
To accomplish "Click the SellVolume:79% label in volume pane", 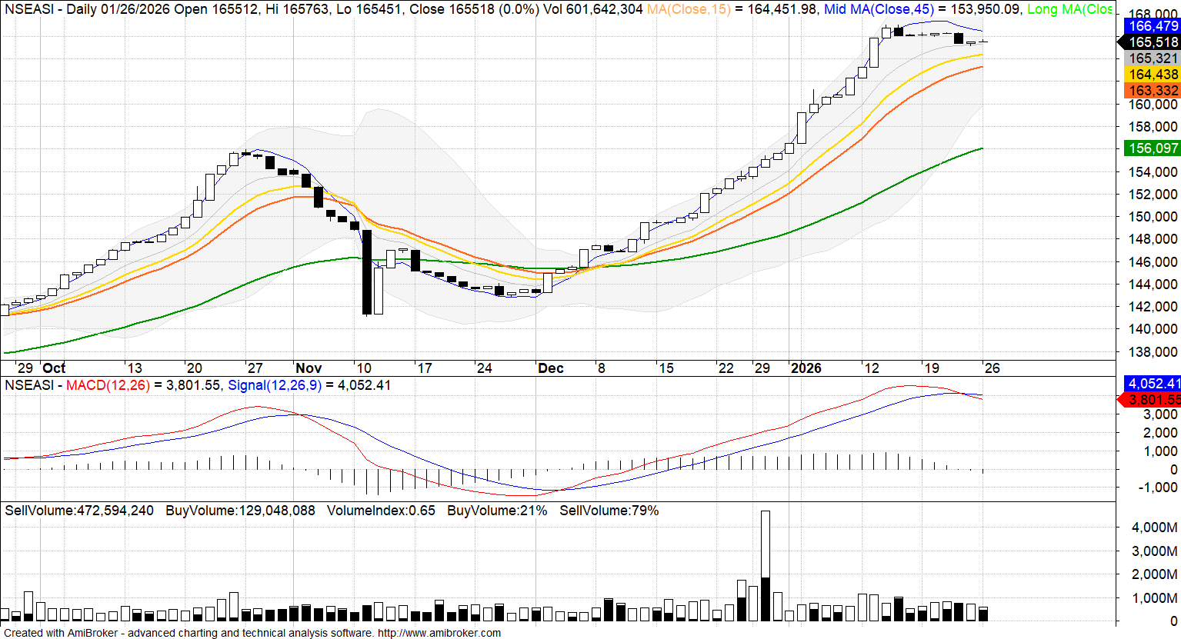I will click(609, 511).
